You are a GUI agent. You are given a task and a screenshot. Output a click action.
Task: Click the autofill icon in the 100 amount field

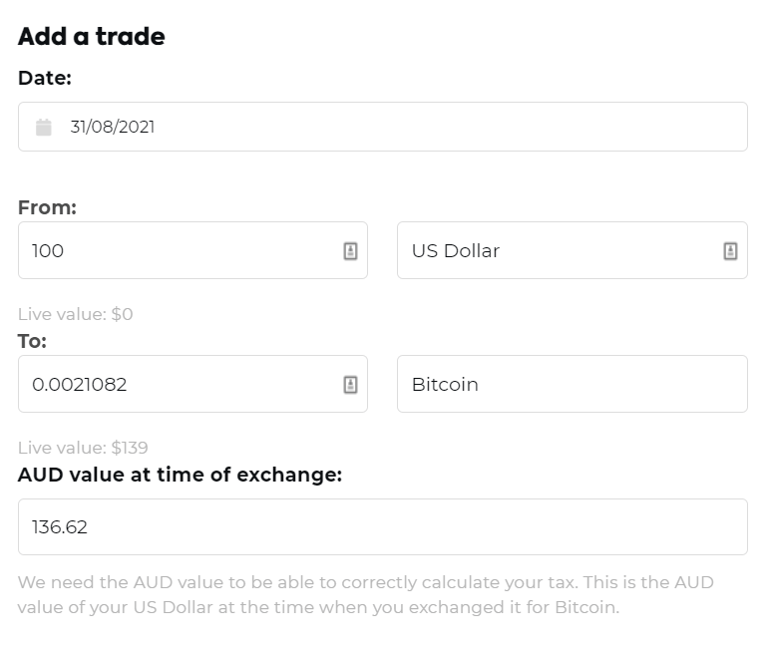[350, 251]
